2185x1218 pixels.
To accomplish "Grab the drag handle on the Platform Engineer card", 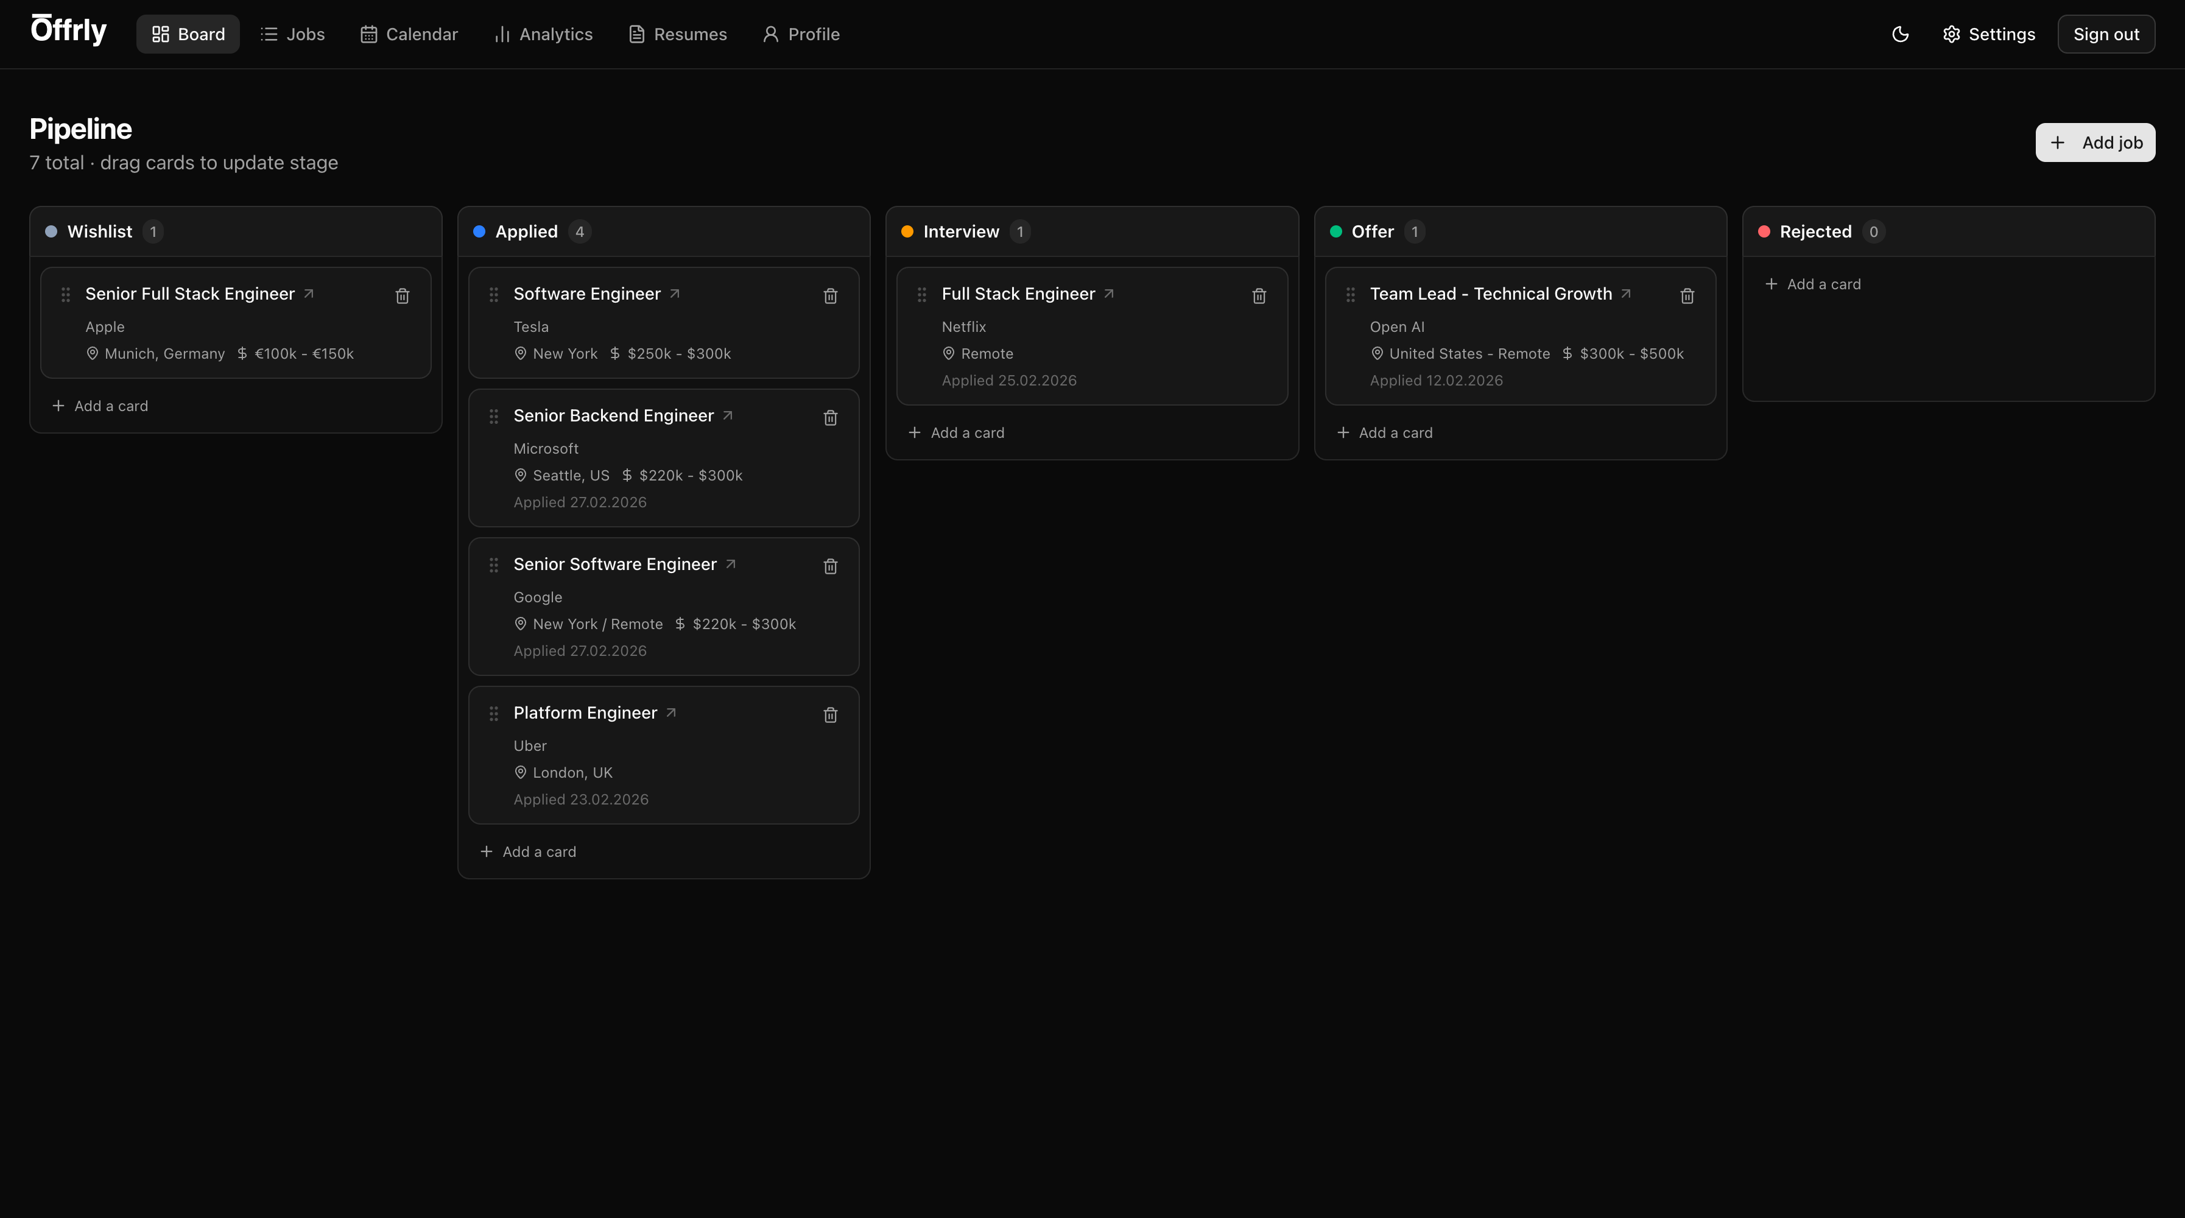I will [x=494, y=713].
